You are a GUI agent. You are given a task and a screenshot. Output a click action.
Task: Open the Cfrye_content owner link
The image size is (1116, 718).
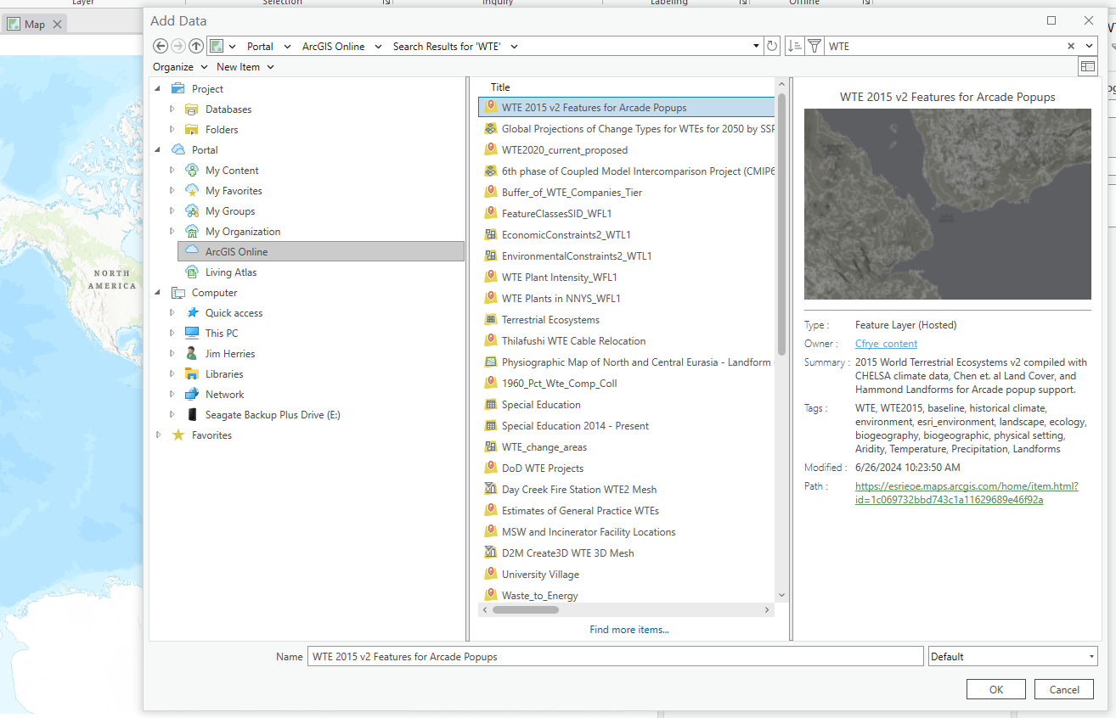[x=886, y=344]
